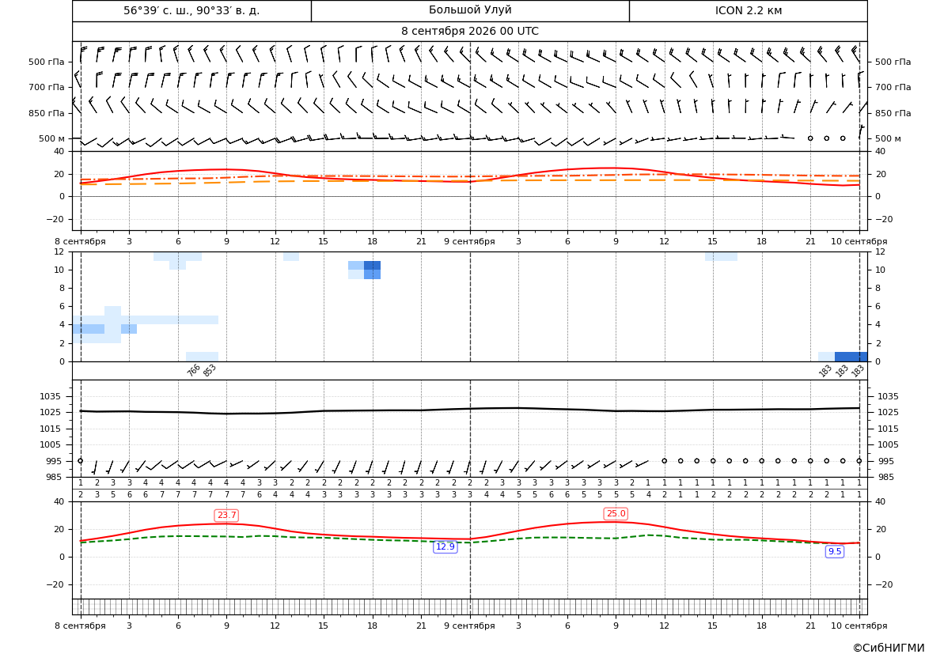Click the ICON 2.2 км model header
The image size is (925, 654).
pyautogui.click(x=749, y=10)
